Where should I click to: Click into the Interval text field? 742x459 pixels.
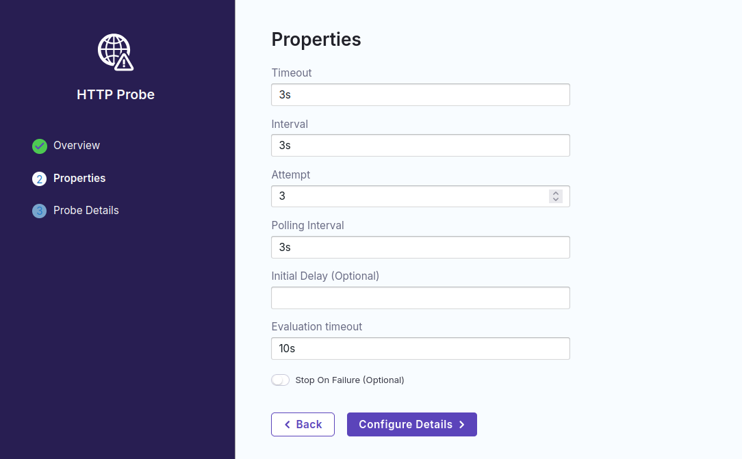click(x=420, y=146)
